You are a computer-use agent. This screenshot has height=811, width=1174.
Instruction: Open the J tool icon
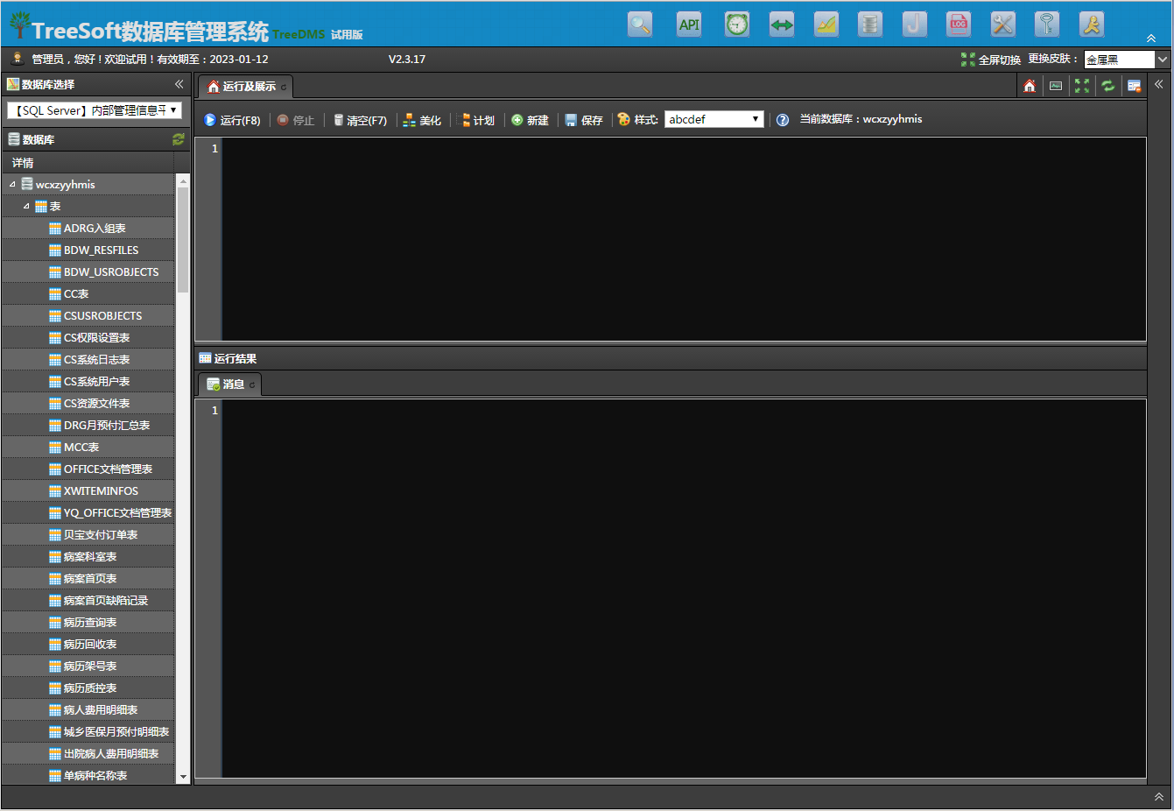click(914, 25)
